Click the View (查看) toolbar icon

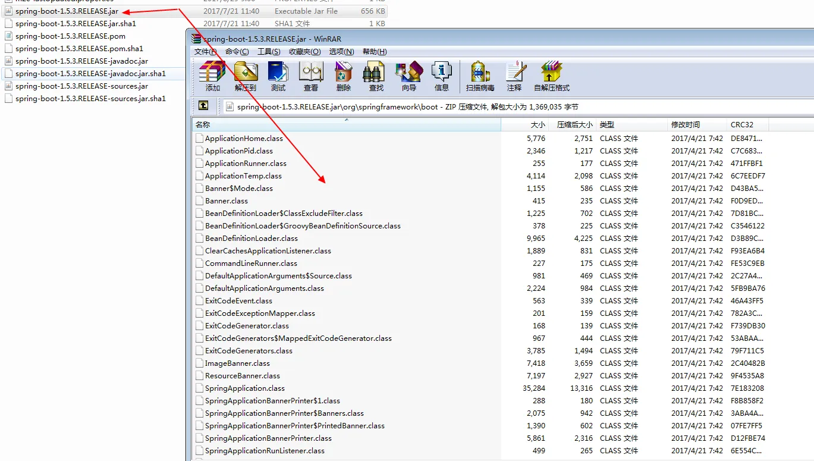[311, 71]
